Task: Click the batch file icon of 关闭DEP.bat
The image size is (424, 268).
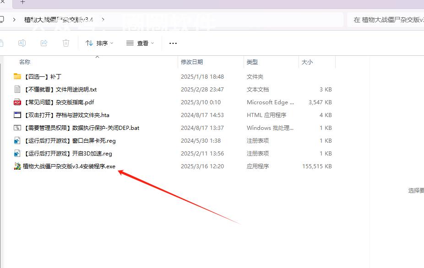Action: pos(17,128)
